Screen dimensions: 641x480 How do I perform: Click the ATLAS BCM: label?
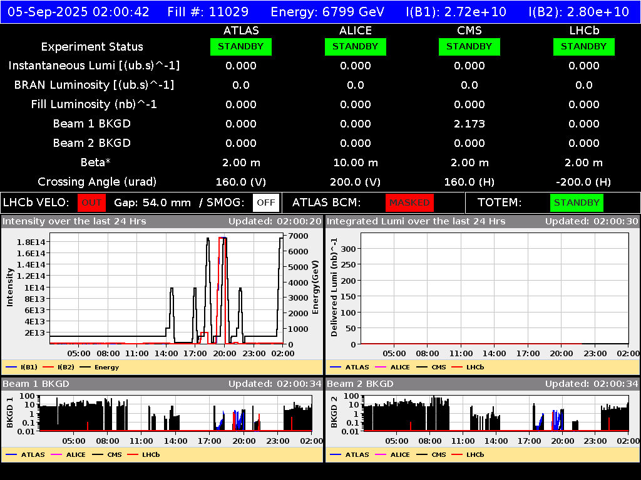tap(327, 202)
